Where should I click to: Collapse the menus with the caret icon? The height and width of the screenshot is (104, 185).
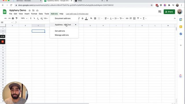coord(175,18)
